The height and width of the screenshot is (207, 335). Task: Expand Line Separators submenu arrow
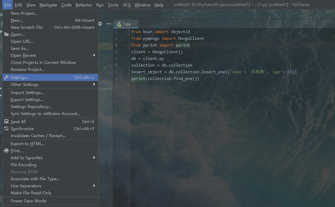(x=94, y=186)
